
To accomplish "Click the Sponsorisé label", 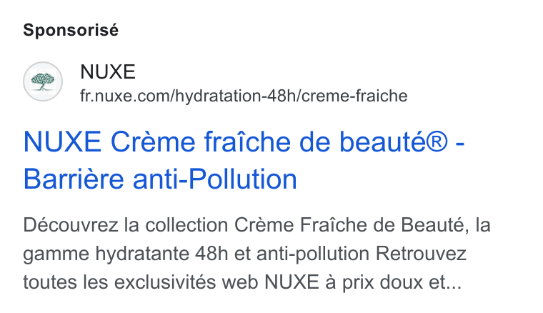I will tap(71, 30).
